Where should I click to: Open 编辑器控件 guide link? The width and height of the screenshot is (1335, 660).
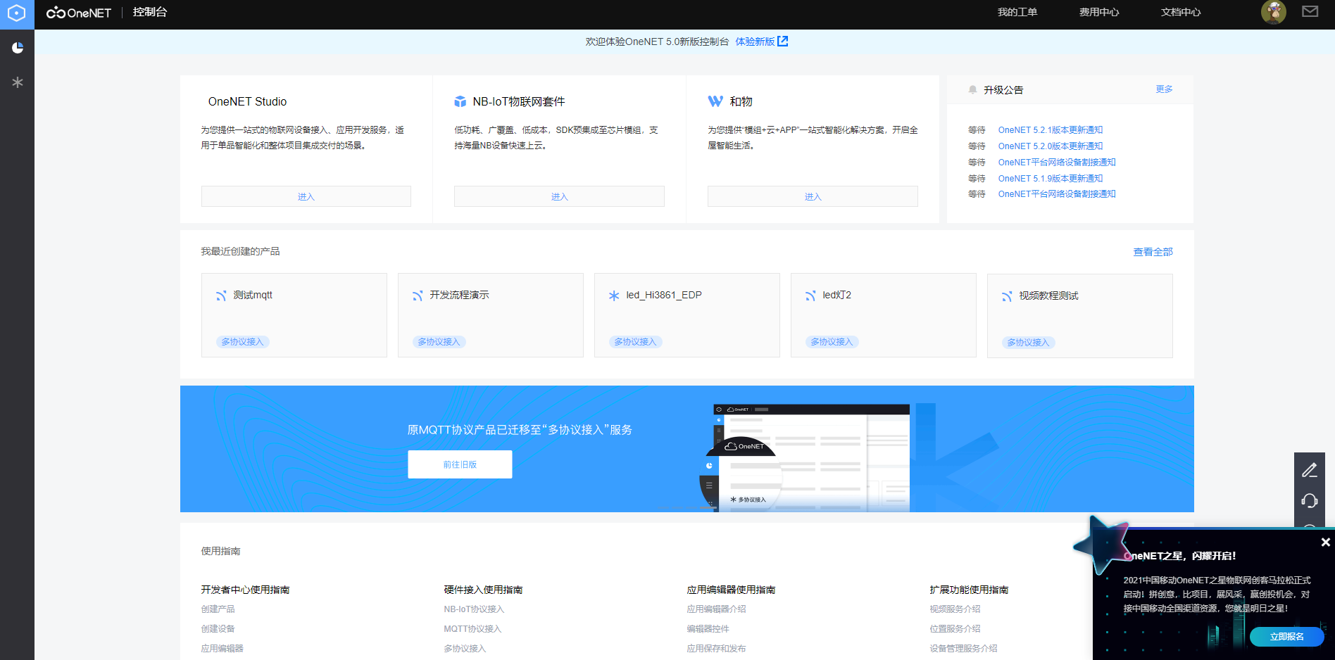[x=708, y=629]
